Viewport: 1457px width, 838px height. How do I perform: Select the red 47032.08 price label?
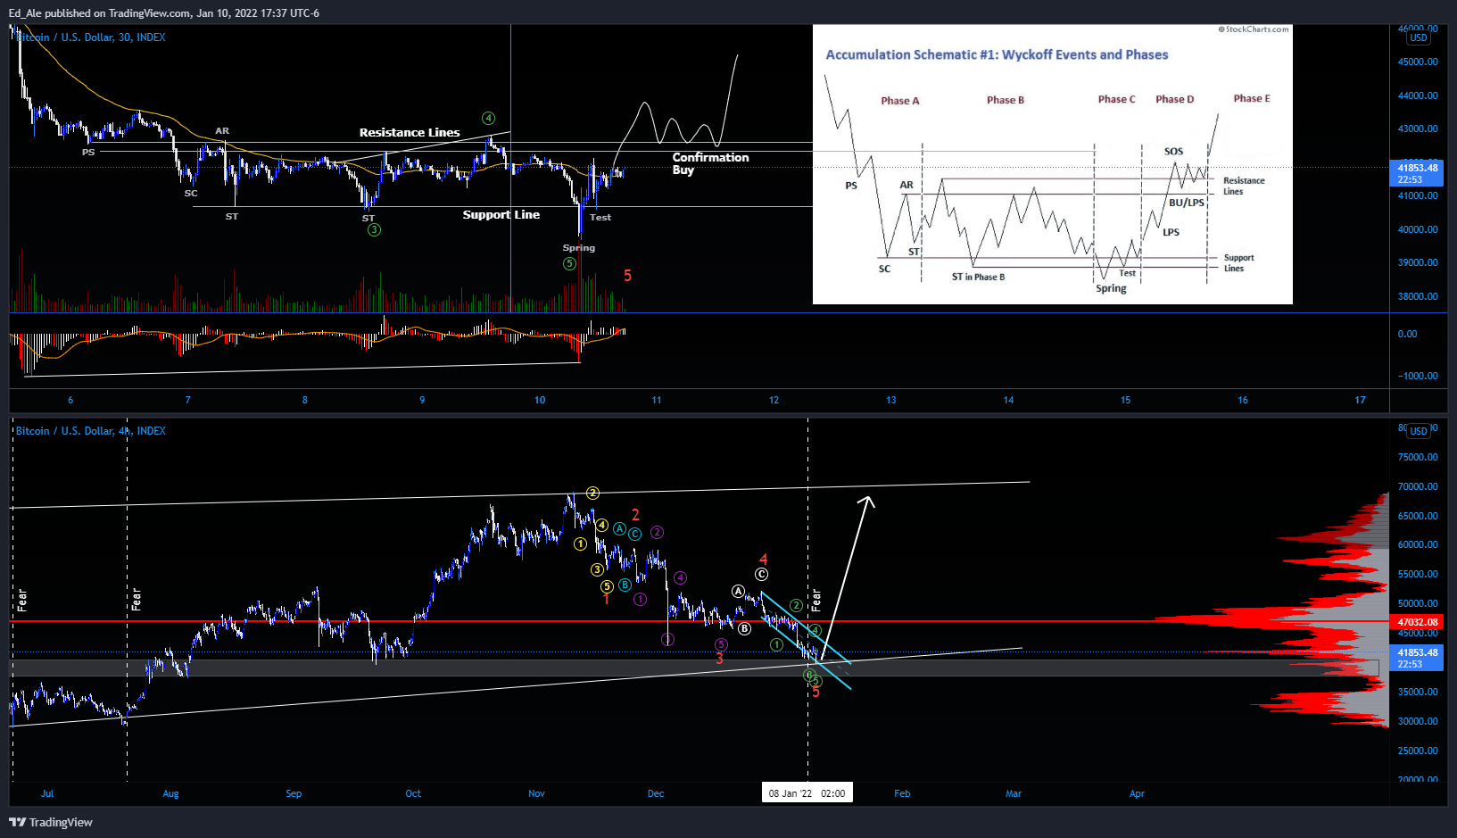click(x=1417, y=622)
